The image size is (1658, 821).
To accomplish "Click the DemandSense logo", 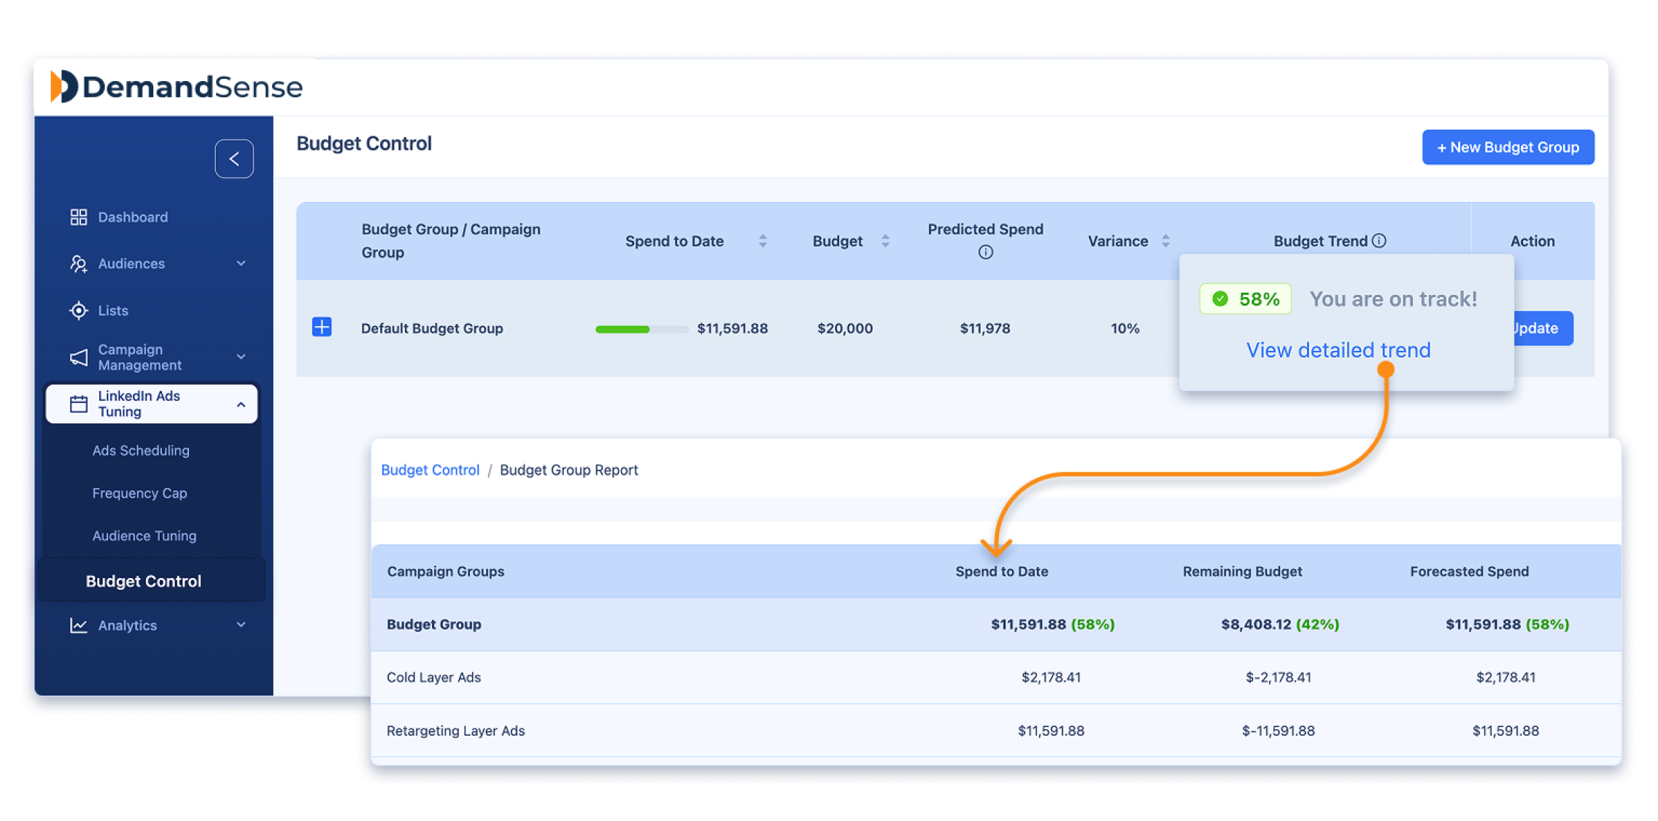I will click(x=176, y=87).
